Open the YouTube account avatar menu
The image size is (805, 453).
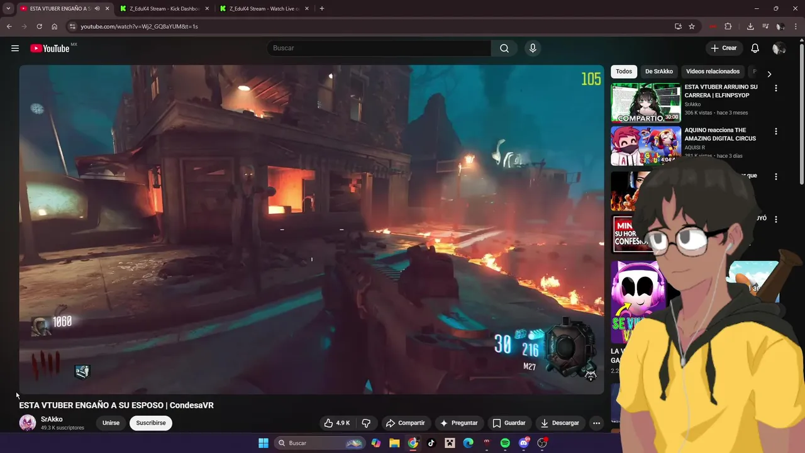click(x=779, y=48)
